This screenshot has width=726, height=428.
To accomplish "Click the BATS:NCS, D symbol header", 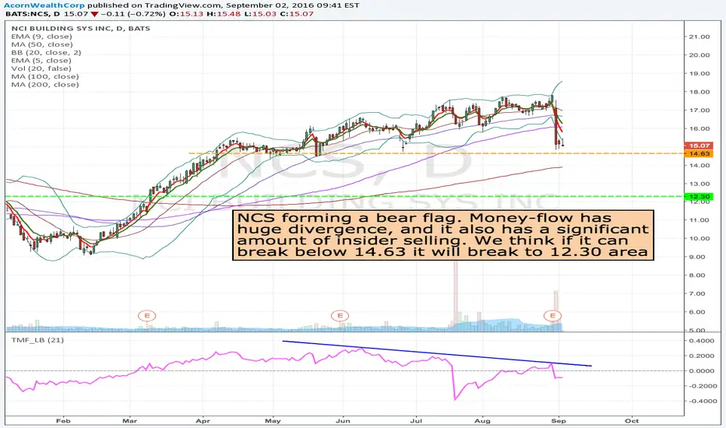I will click(33, 14).
